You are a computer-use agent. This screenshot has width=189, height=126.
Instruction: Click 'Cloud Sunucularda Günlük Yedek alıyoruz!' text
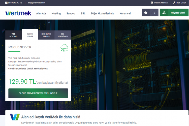(28, 69)
